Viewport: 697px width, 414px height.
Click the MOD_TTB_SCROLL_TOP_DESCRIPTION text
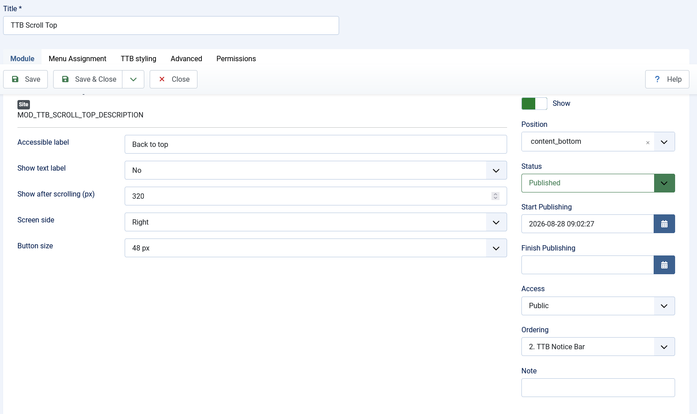click(80, 115)
